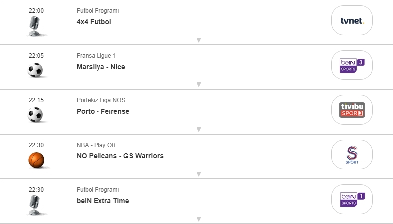Open the Marsilya - Nice match title
Viewport: 393px width, 224px height.
[x=101, y=67]
